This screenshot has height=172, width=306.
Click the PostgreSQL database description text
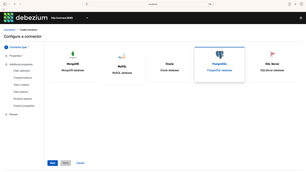click(x=220, y=70)
